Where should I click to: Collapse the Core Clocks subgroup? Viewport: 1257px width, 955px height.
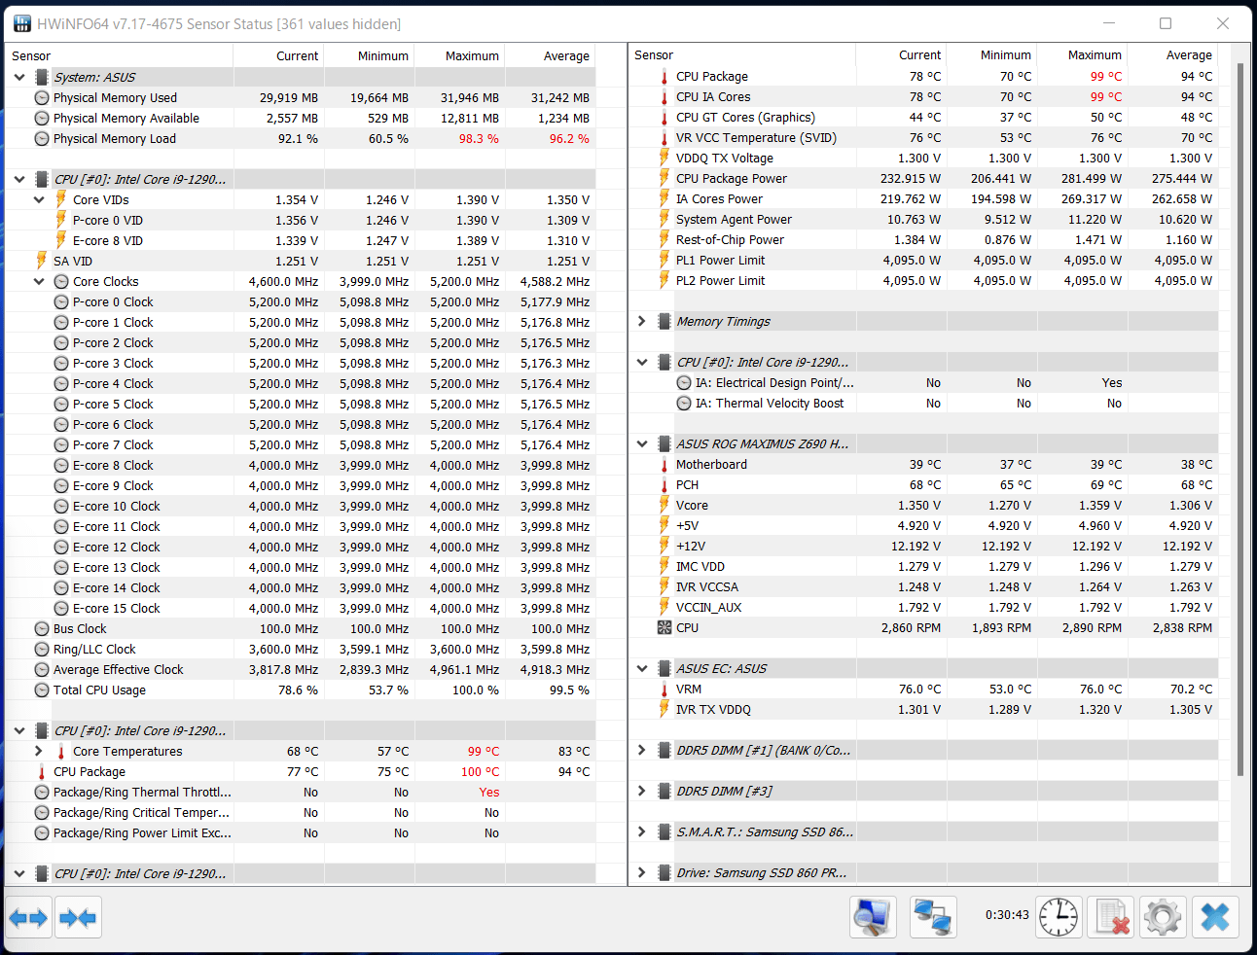click(x=39, y=281)
